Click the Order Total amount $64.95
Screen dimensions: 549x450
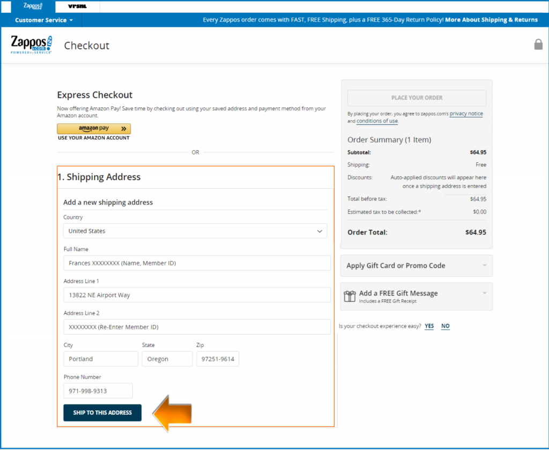click(x=476, y=233)
